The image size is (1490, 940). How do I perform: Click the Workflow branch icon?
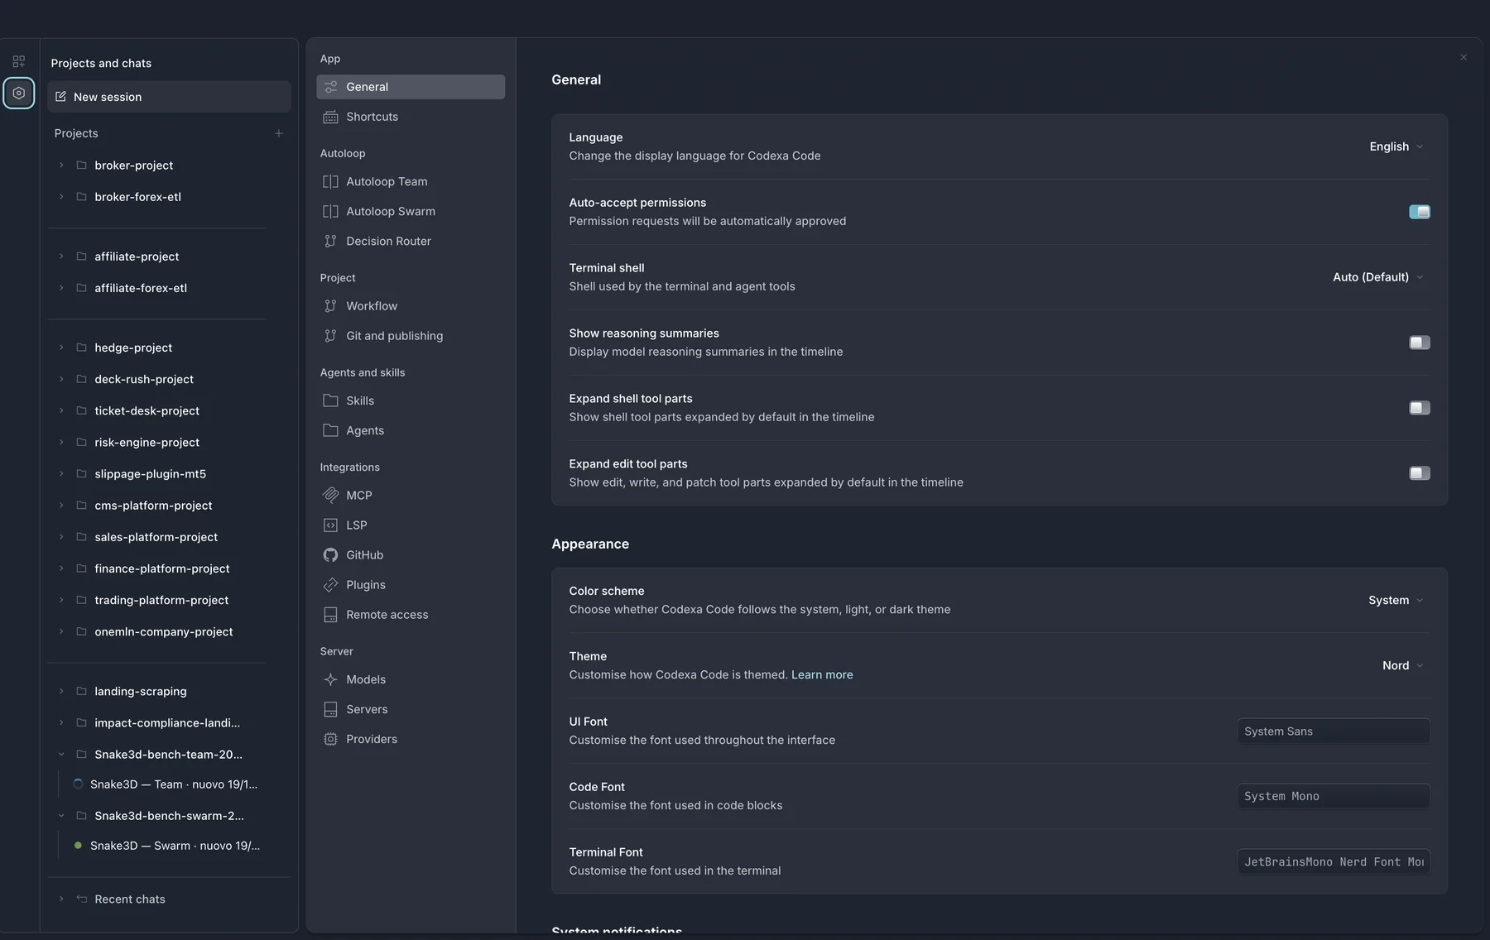[x=330, y=305]
